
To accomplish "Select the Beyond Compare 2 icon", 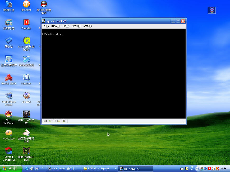I will (9, 154).
